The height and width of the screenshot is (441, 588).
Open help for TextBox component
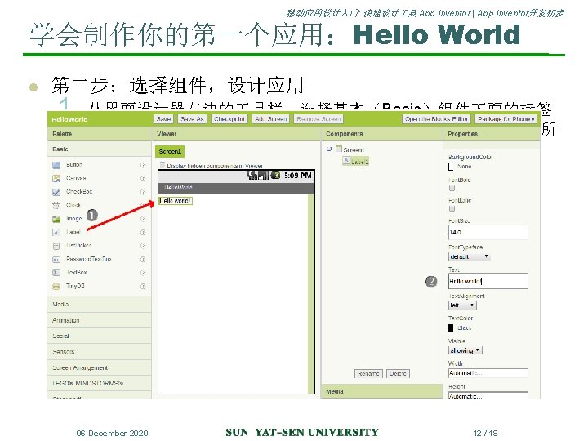[143, 273]
